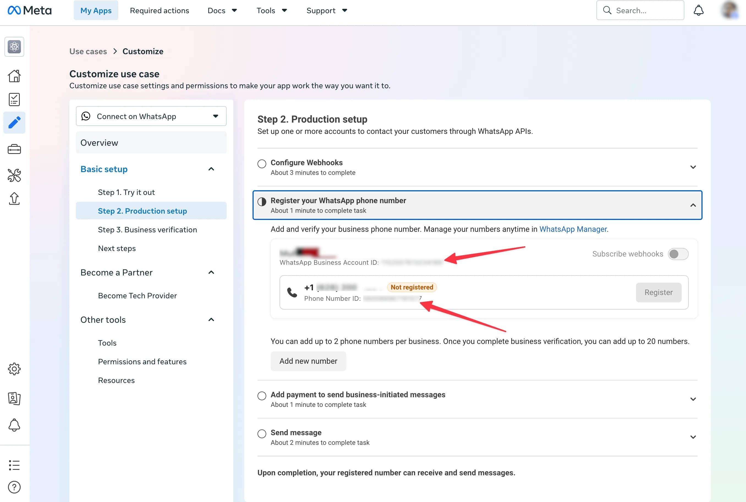Expand the Configure Webhooks section

[693, 167]
